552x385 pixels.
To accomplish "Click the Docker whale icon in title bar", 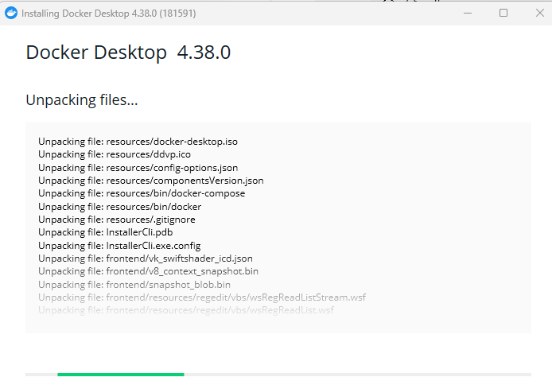I will [x=11, y=13].
